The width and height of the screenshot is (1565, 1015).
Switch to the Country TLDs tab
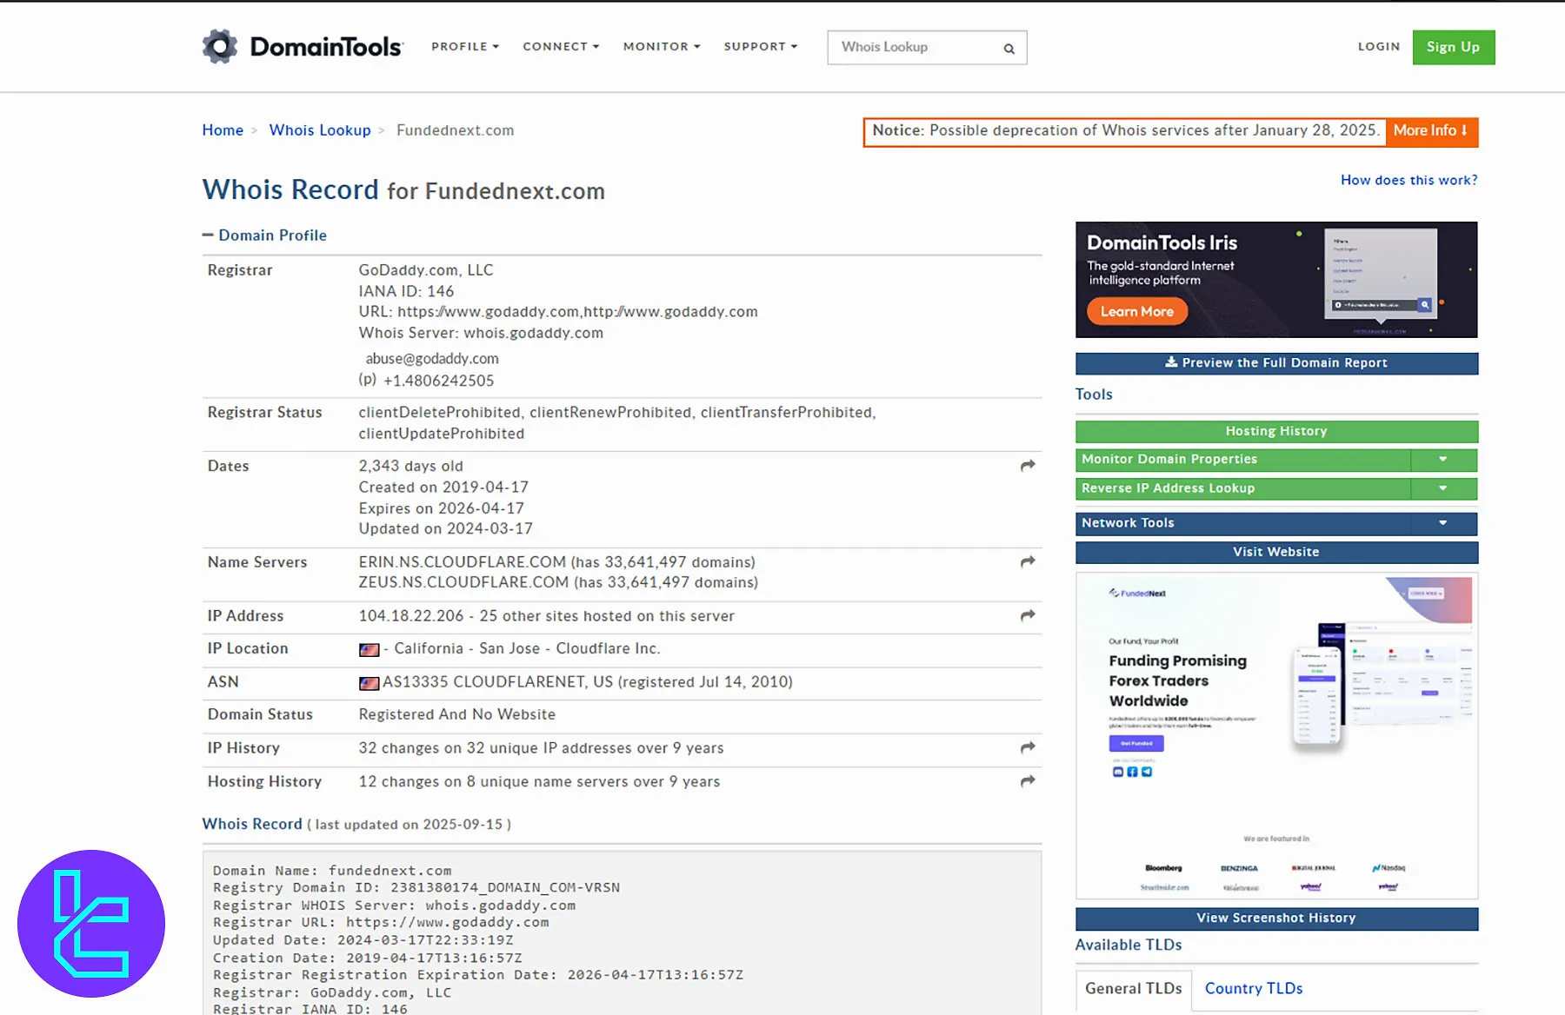1254,988
